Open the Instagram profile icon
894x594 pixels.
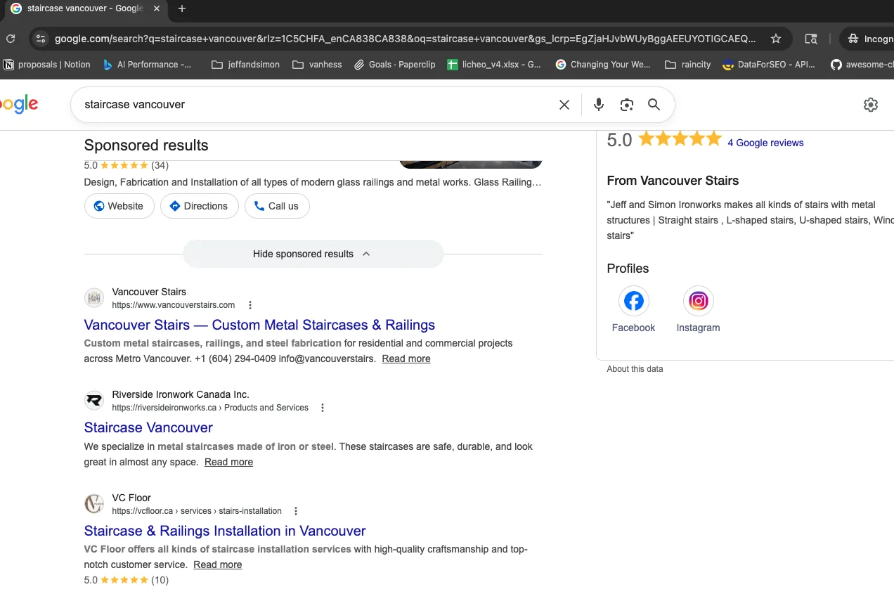[698, 301]
